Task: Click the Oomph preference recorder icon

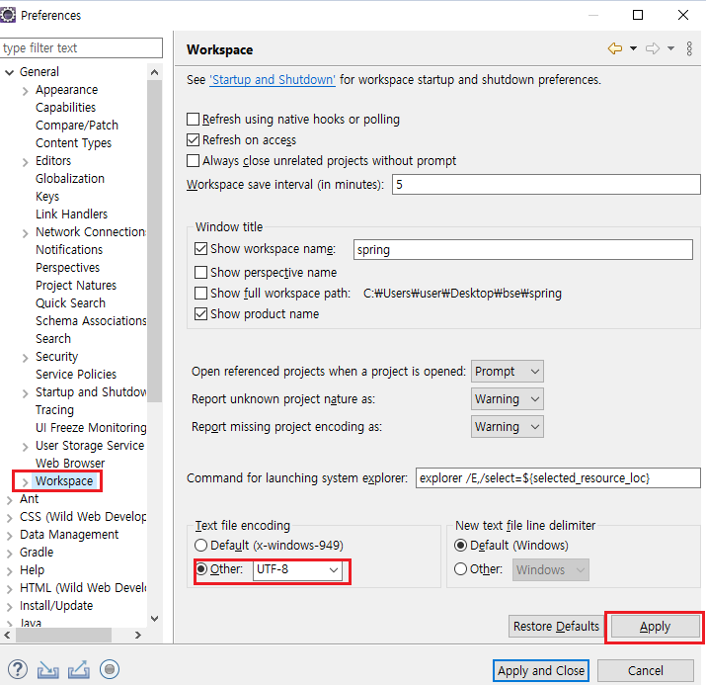Action: pos(110,669)
